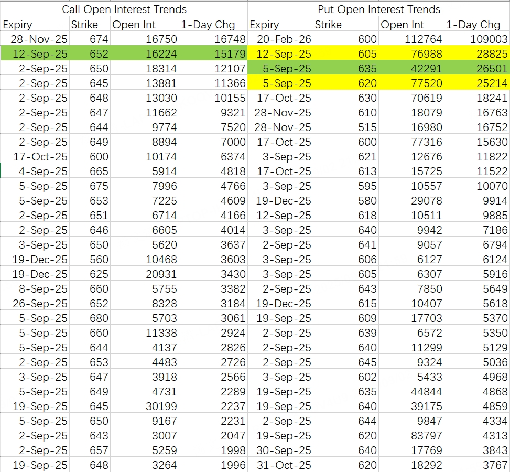Select the call open interest cell '6605'
Screen dimensions: 510x472
[x=145, y=230]
